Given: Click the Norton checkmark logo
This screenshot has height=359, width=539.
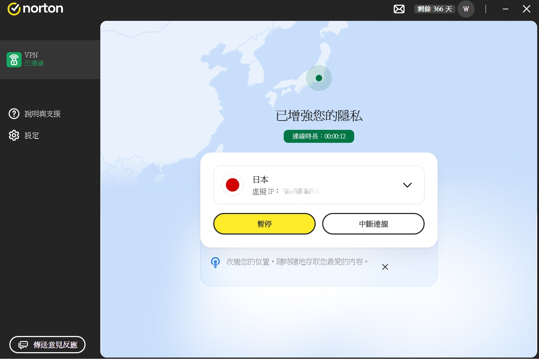Looking at the screenshot, I should [x=14, y=9].
